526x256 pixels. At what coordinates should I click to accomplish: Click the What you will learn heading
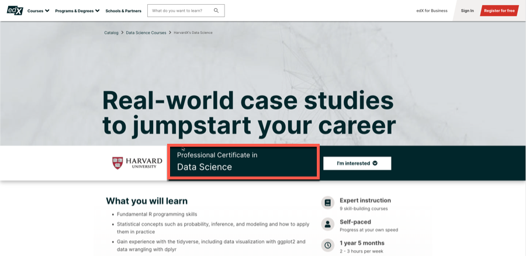tap(147, 201)
